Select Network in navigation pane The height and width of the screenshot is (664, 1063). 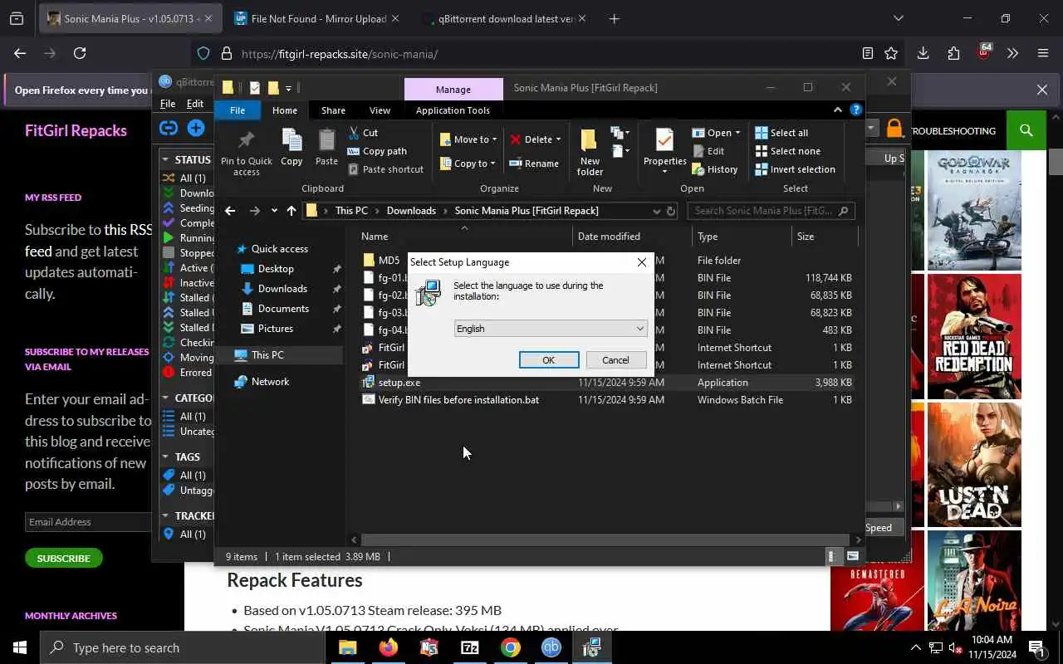pyautogui.click(x=270, y=382)
